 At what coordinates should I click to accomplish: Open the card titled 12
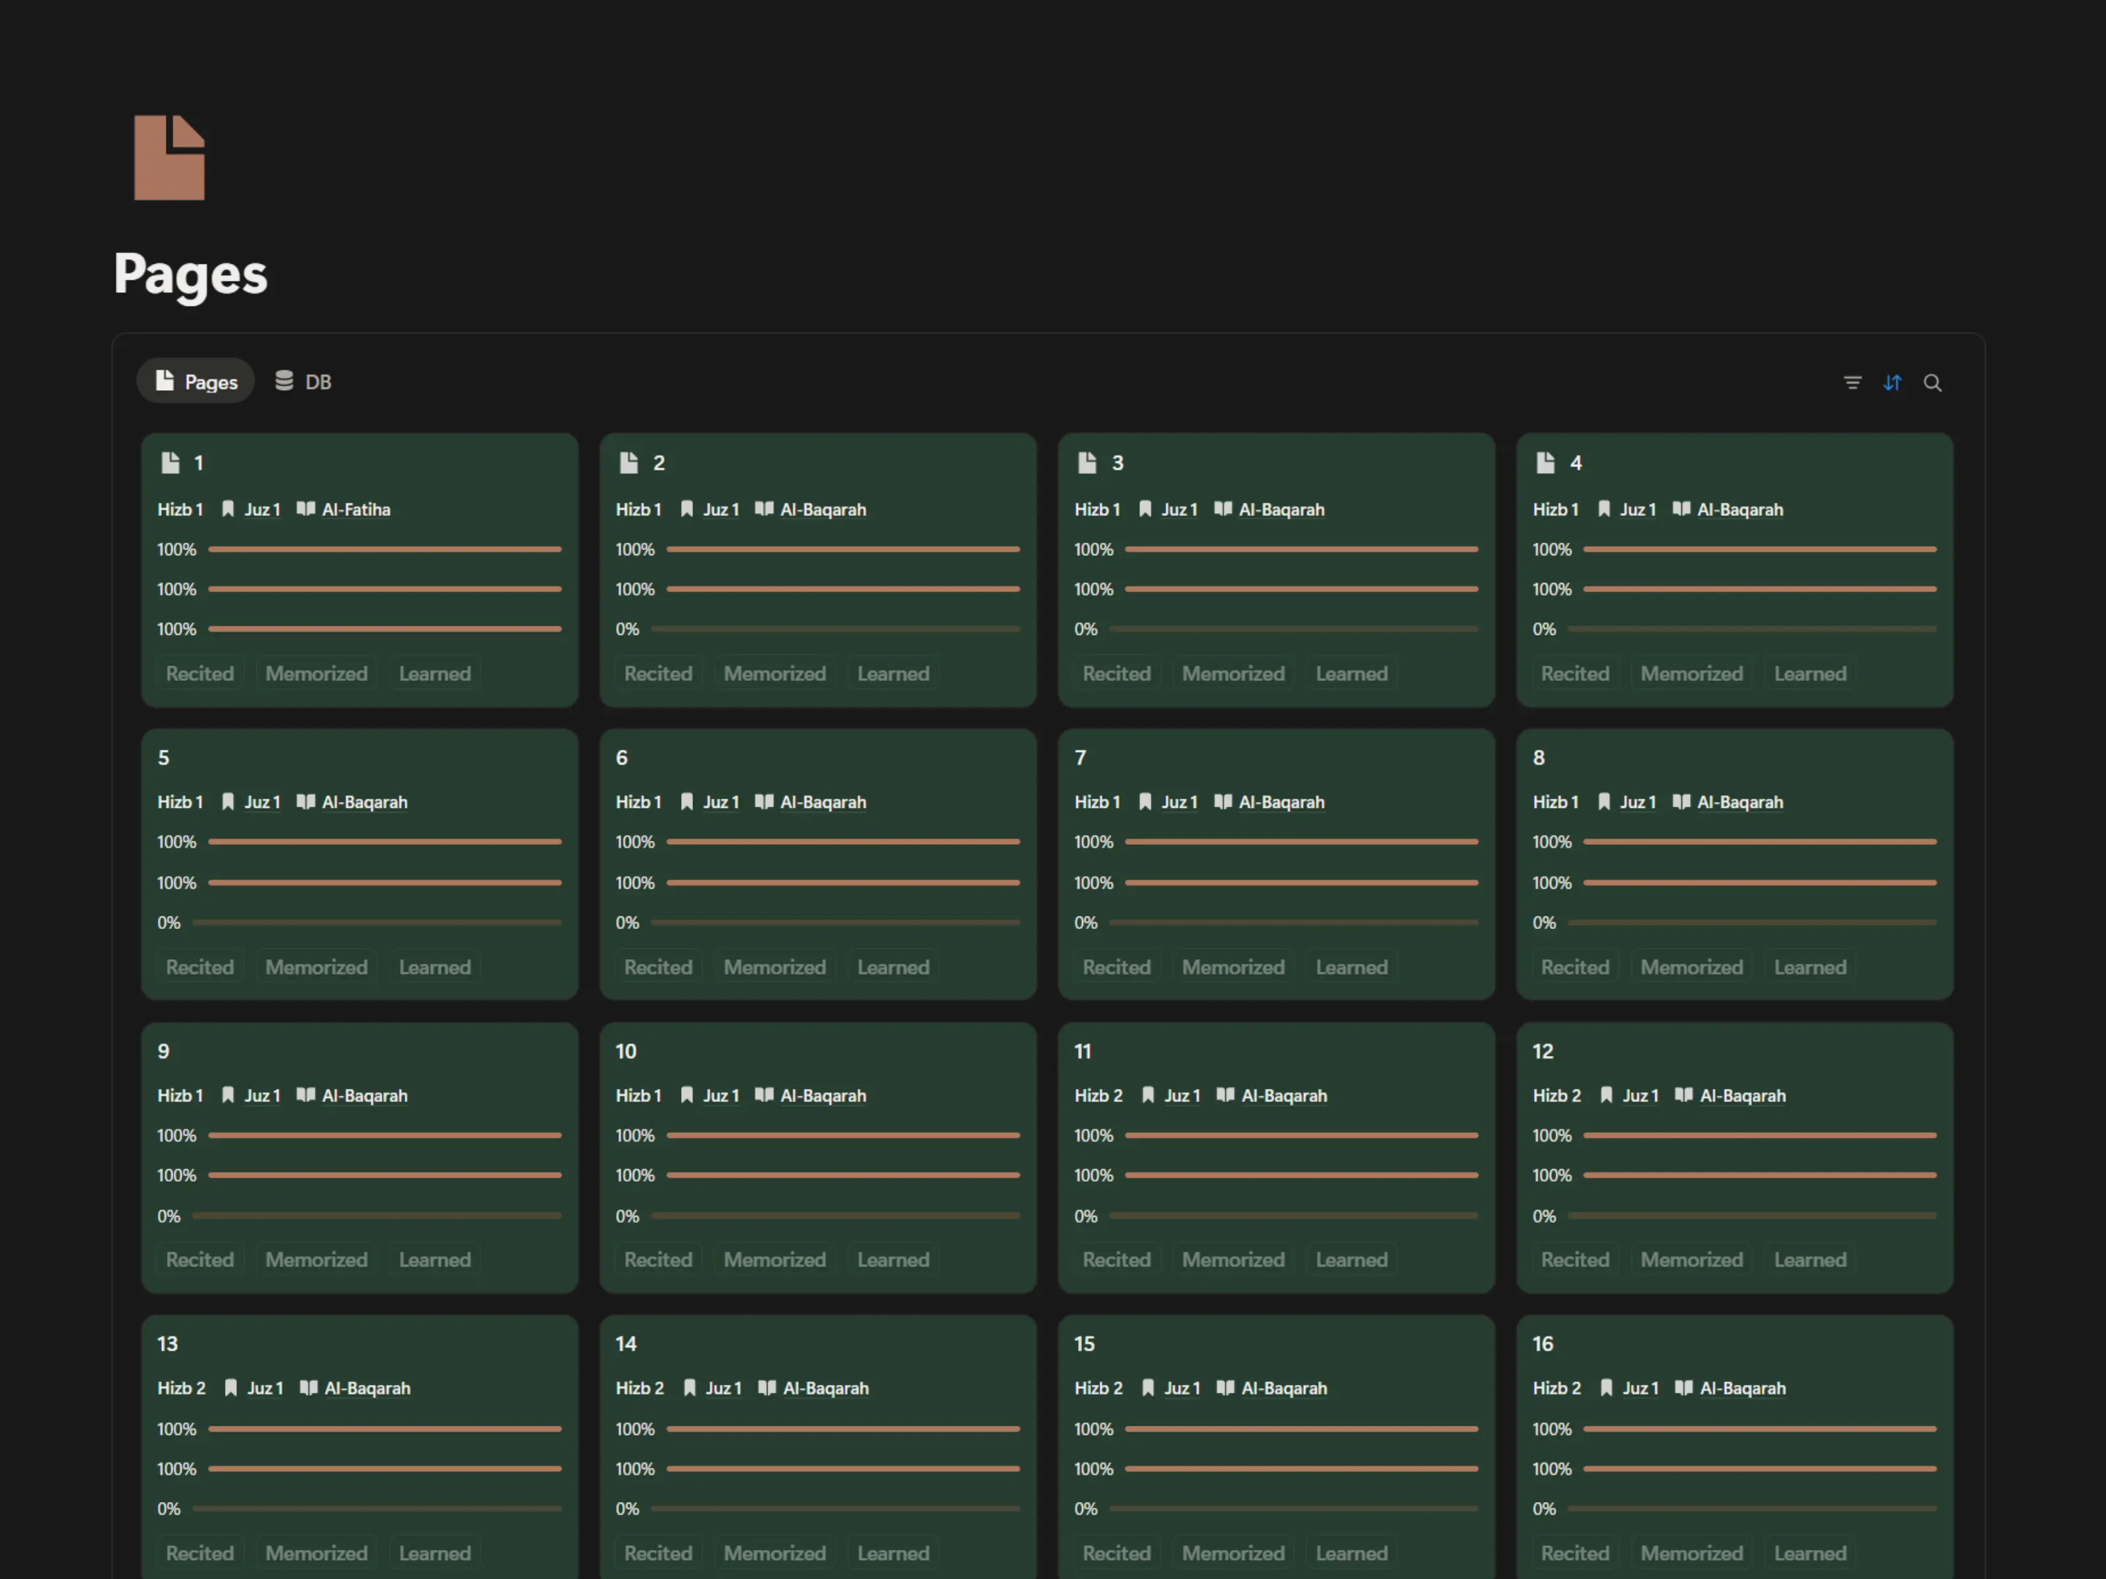click(1543, 1051)
